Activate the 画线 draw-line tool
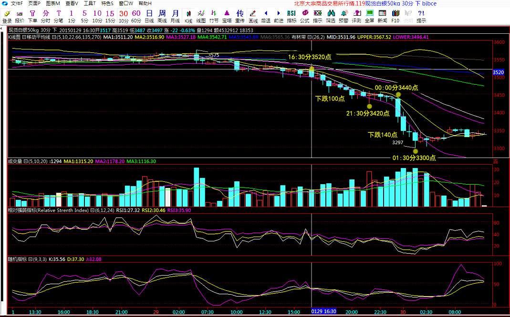The width and height of the screenshot is (510, 317). tap(253, 17)
